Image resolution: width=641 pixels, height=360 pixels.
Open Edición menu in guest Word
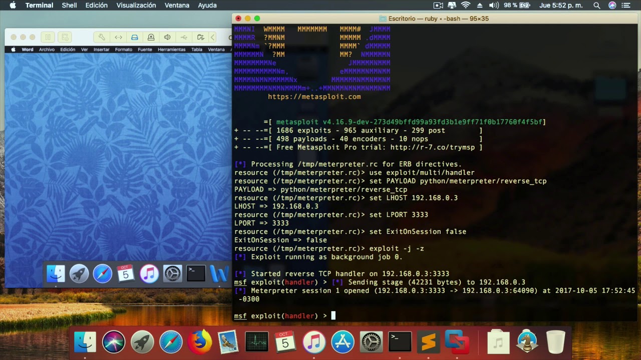click(x=68, y=49)
